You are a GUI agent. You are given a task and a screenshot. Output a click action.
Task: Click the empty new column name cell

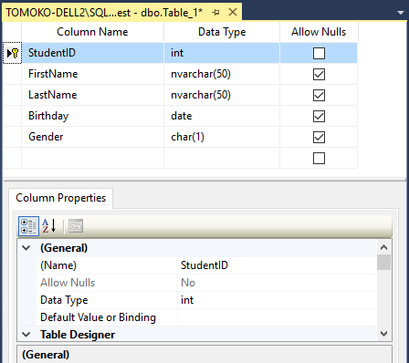92,158
